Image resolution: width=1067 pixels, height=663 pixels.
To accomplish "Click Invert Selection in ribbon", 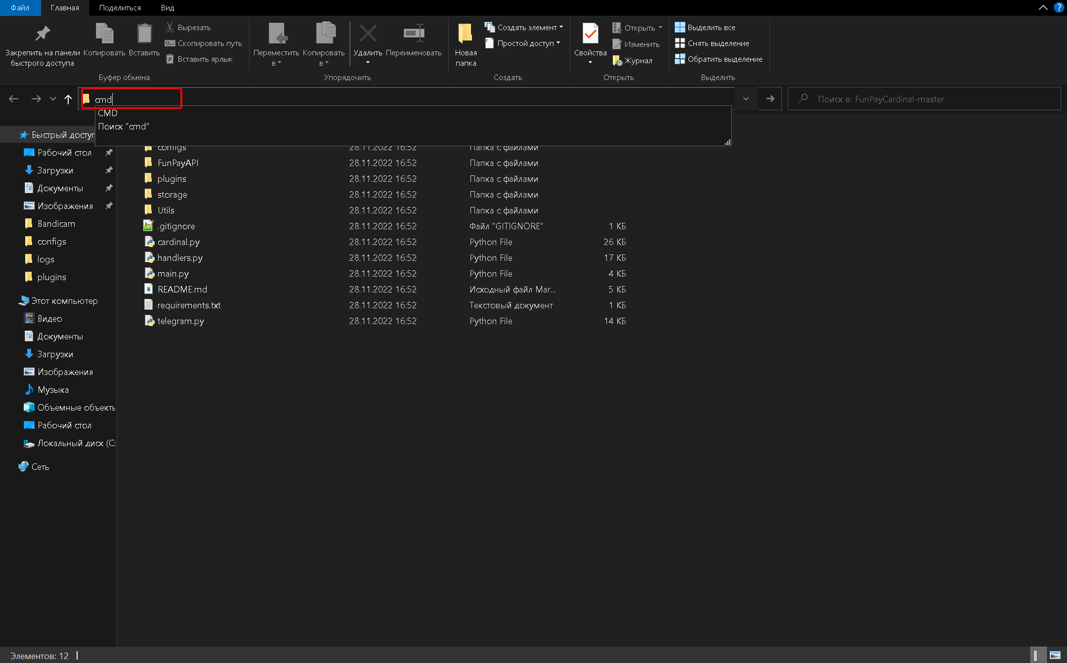I will pyautogui.click(x=719, y=59).
